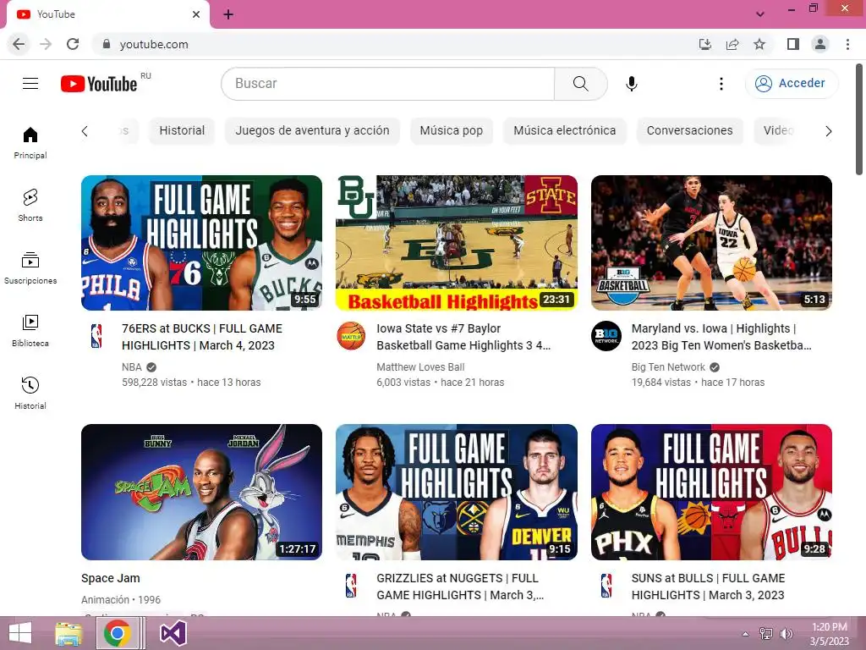Start voice search with the microphone icon

(631, 84)
